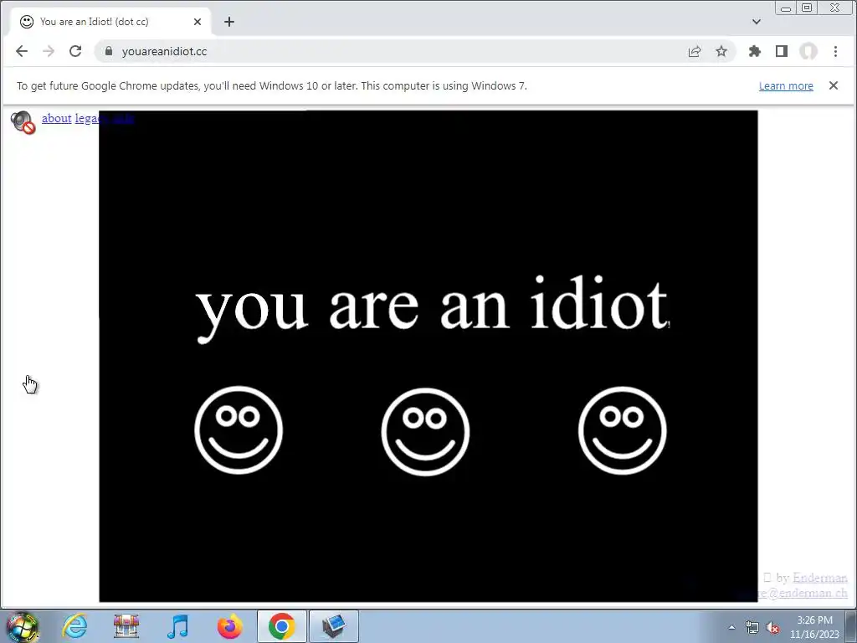857x643 pixels.
Task: Open the Extensions puzzle-piece menu
Action: 755,51
